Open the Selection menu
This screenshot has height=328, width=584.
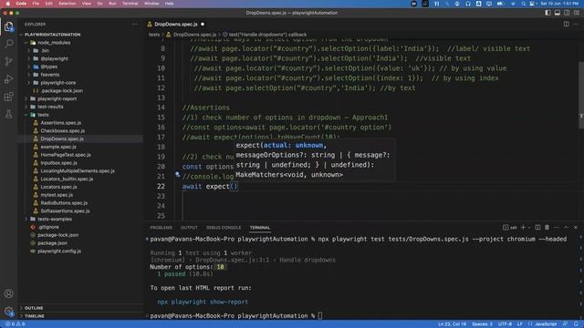68,4
